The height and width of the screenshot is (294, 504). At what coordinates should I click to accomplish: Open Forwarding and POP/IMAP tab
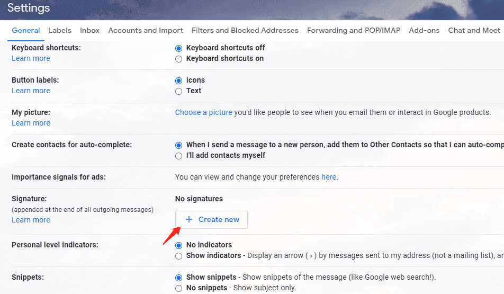[x=354, y=30]
